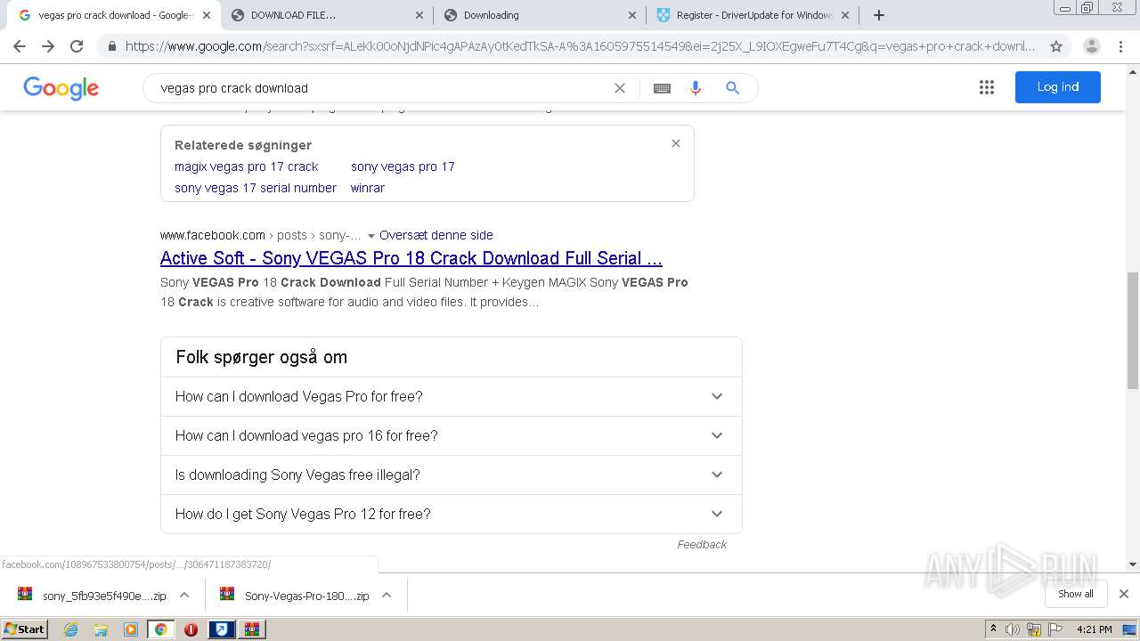Click 'Oversæt denne side' translate link
This screenshot has height=641, width=1140.
click(436, 235)
